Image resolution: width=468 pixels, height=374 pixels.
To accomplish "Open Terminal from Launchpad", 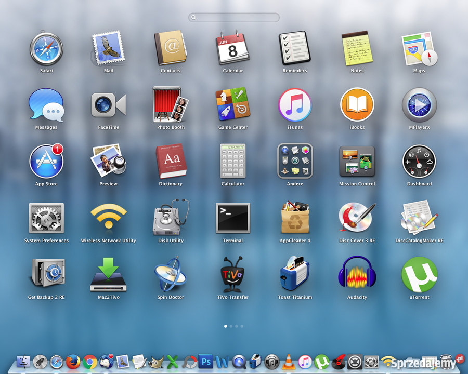I will pos(232,218).
